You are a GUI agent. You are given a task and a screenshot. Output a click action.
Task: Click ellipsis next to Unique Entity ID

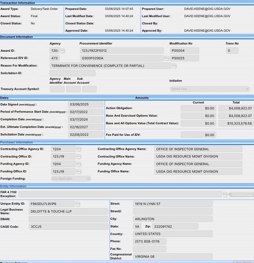(78, 204)
